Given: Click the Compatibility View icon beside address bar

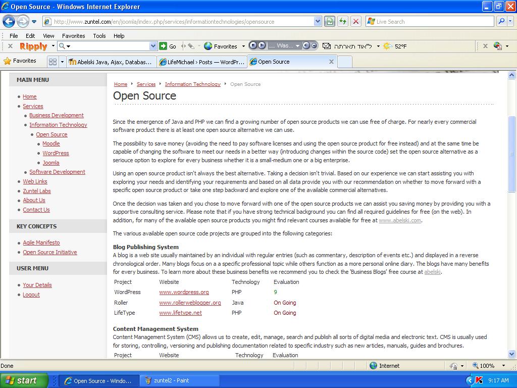Looking at the screenshot, I should [329, 21].
